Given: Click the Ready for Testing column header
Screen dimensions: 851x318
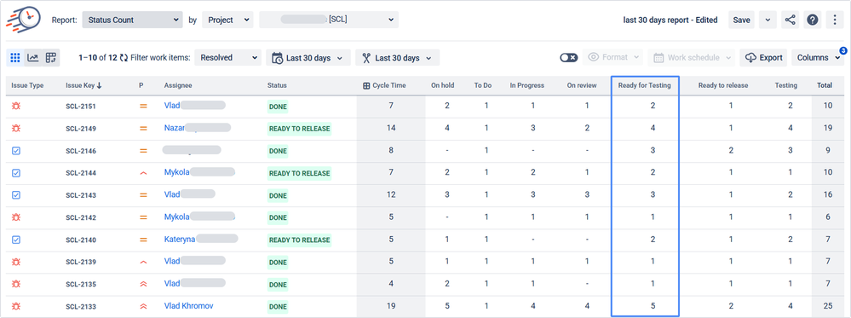Looking at the screenshot, I should (x=645, y=85).
